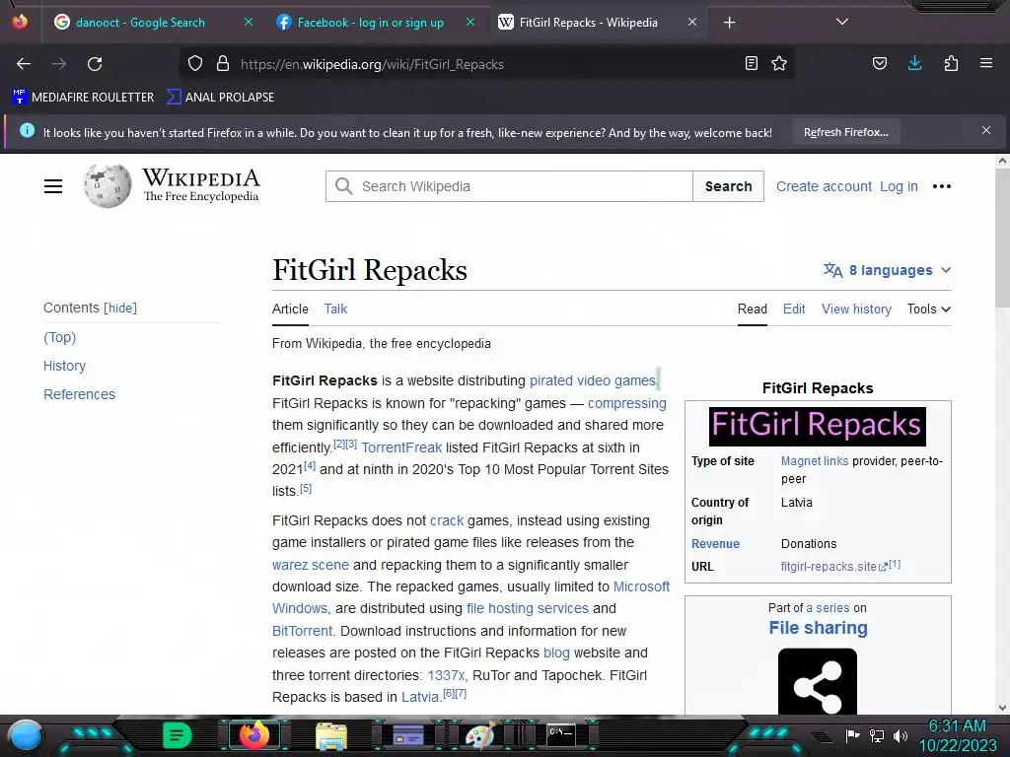
Task: Open the start orb on taskbar
Action: pyautogui.click(x=25, y=735)
